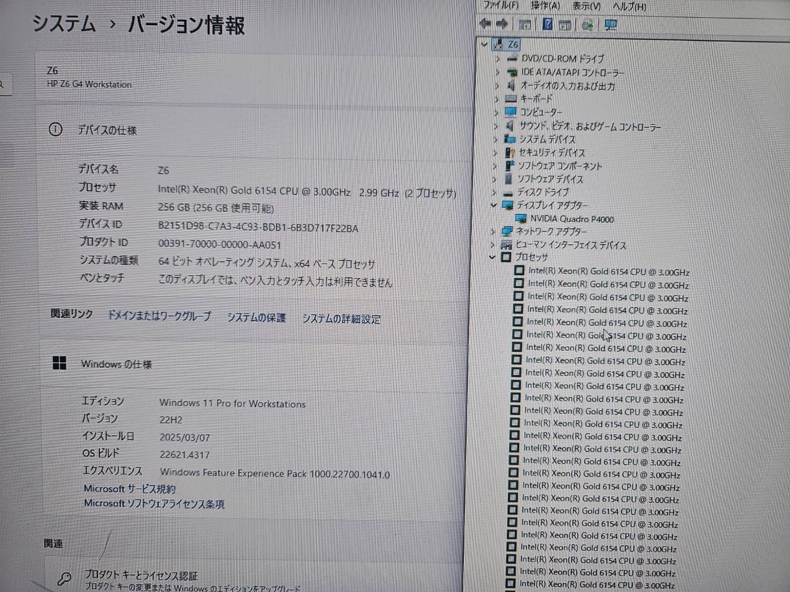
Task: Scan for hardware changes monitor icon
Action: (x=610, y=25)
